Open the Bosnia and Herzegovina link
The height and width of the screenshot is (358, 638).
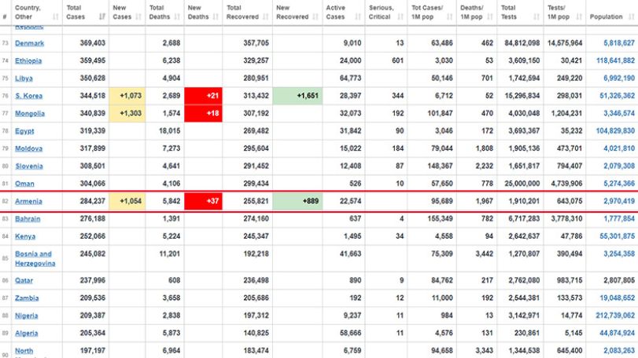35,258
